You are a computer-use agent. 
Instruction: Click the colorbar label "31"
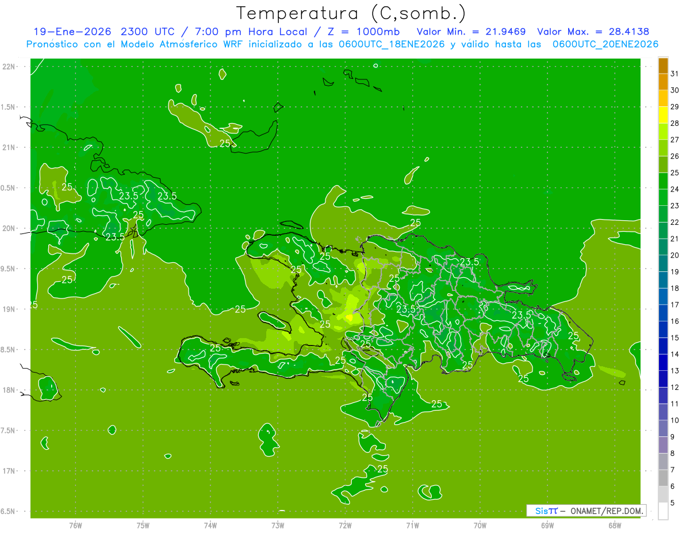pyautogui.click(x=674, y=74)
